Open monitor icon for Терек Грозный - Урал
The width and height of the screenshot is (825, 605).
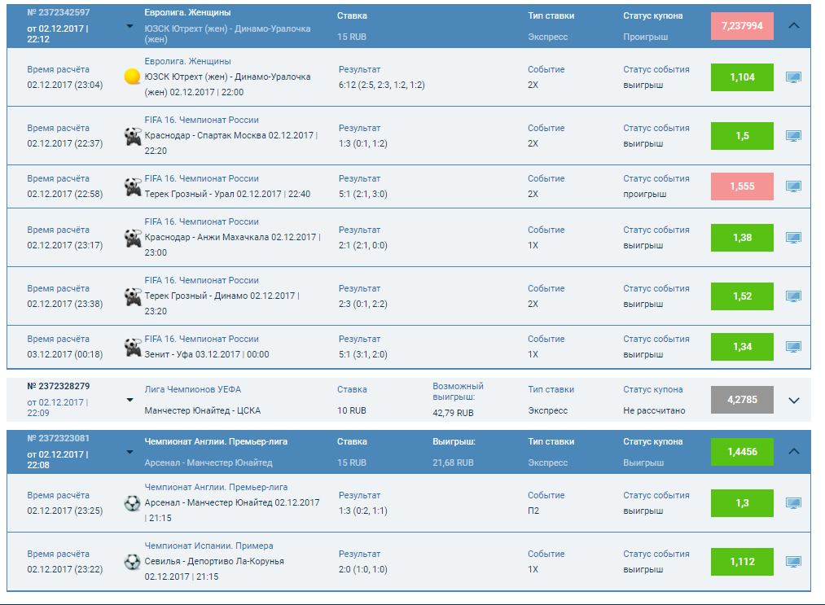[x=792, y=186]
